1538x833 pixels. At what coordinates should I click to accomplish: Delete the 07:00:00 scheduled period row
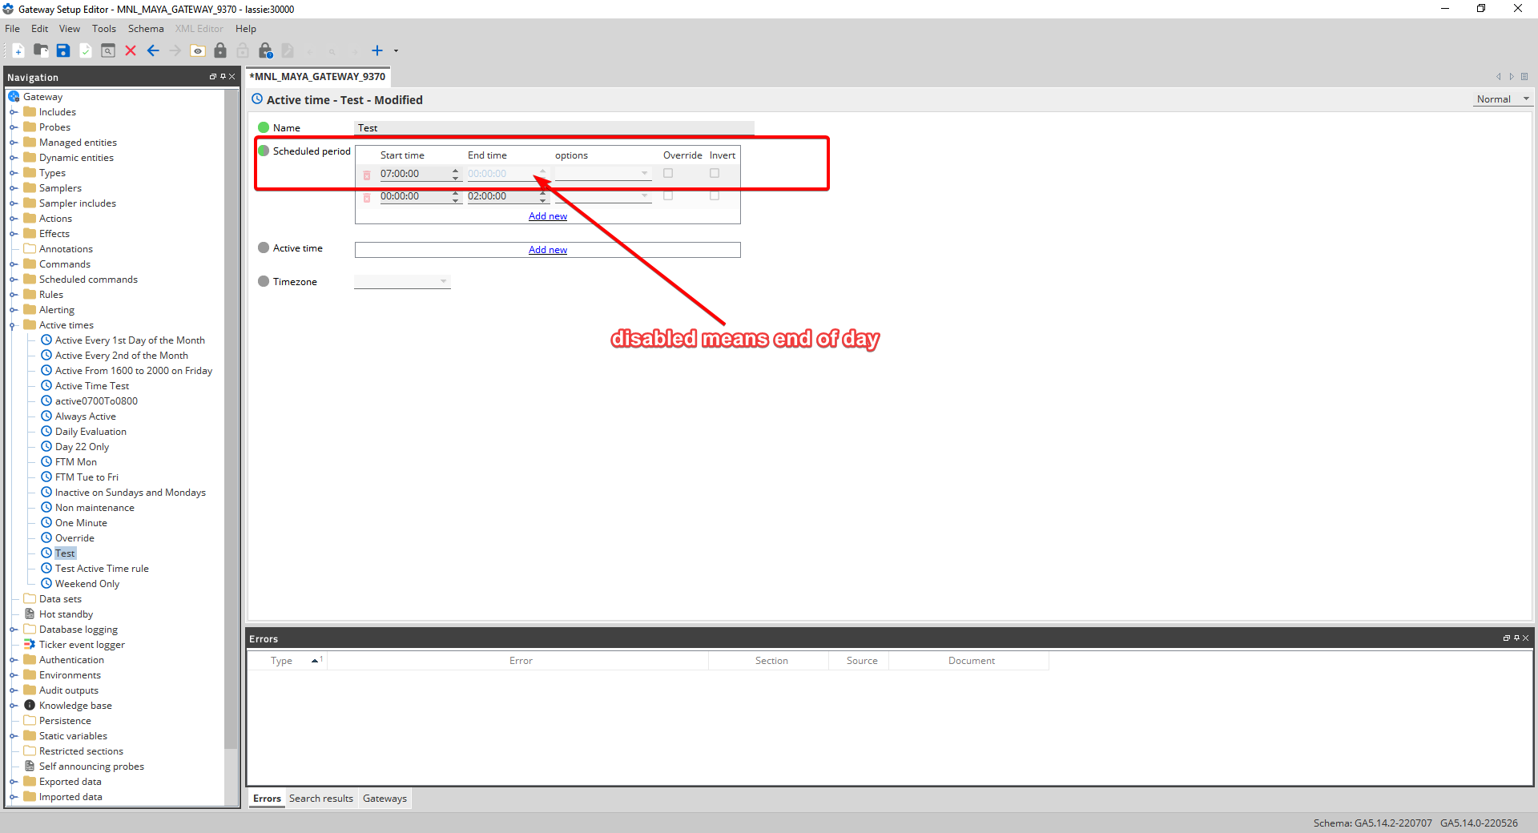(x=367, y=175)
